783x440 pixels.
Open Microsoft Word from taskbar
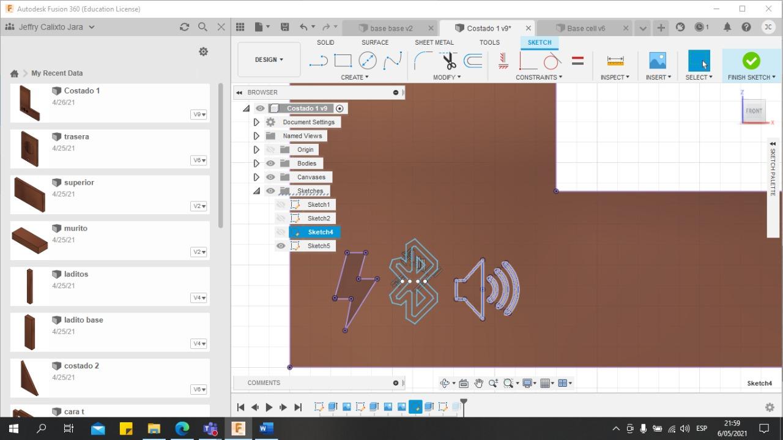[266, 428]
